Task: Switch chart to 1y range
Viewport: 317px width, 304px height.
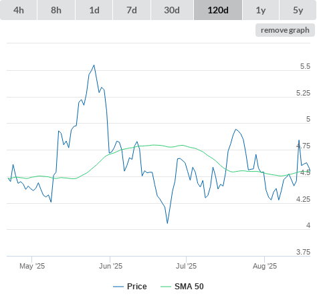Action: [261, 10]
